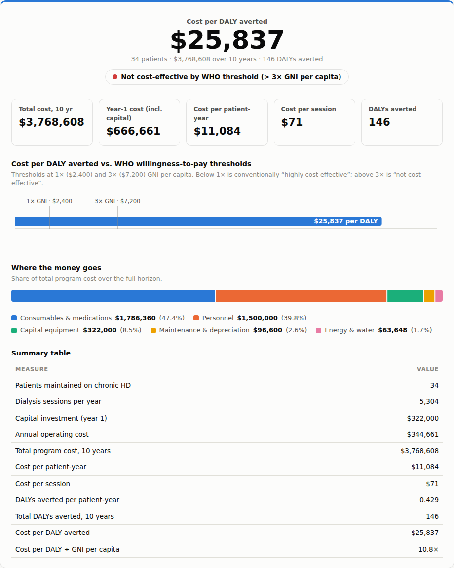Click the red status dot in the WHO threshold badge

[x=115, y=77]
